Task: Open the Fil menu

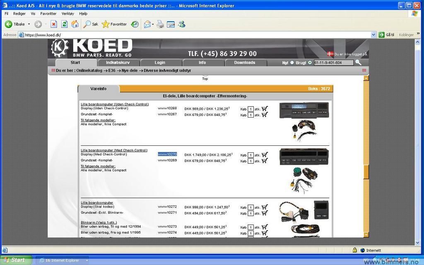Action: (7, 14)
